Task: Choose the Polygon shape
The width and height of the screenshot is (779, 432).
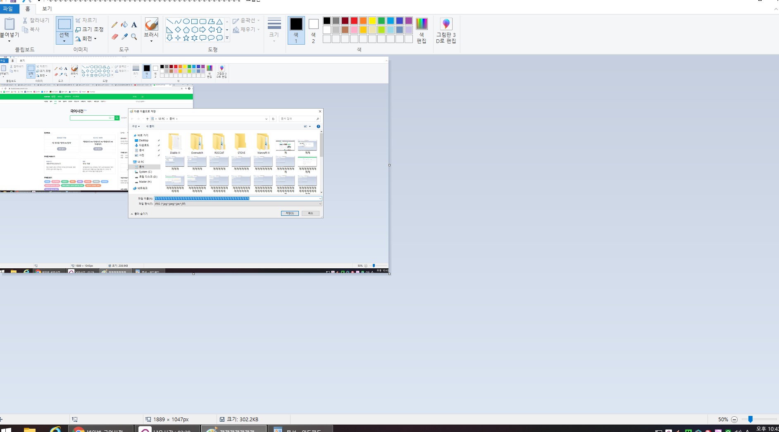Action: pyautogui.click(x=211, y=21)
